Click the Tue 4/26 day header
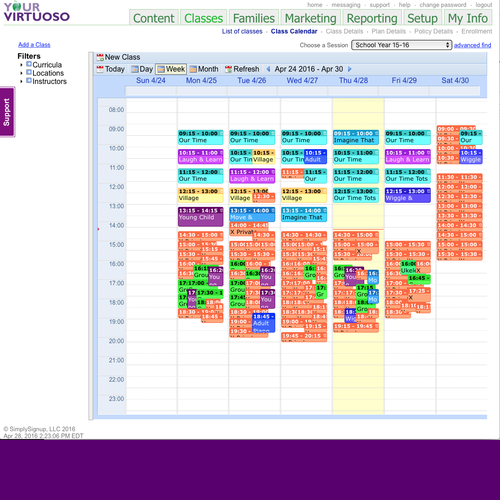Screen dimensions: 500x500 pos(251,80)
